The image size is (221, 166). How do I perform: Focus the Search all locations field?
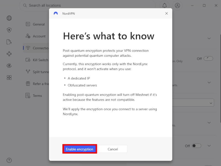[87, 6]
